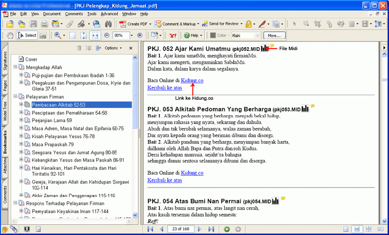This screenshot has width=389, height=235.
Task: Click the first Kidung.co link
Action: tap(192, 80)
